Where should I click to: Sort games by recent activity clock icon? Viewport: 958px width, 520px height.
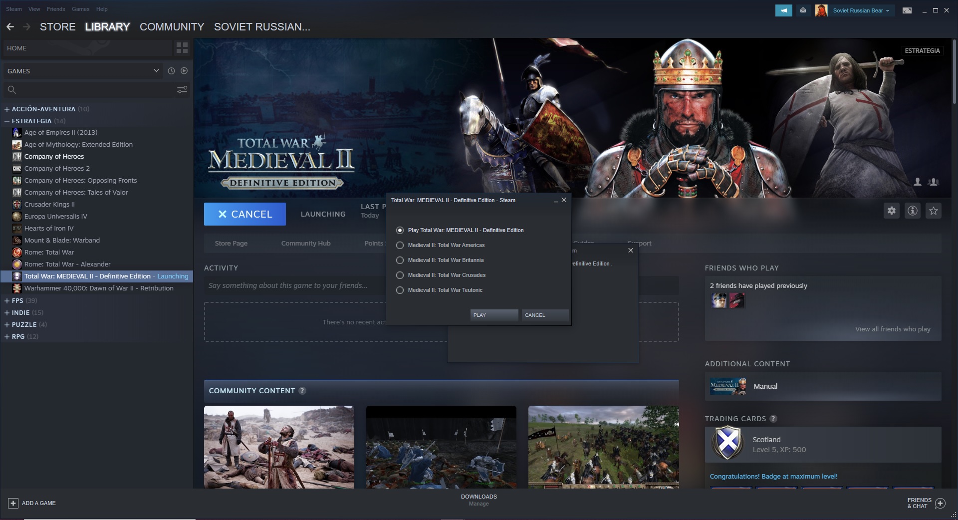171,71
